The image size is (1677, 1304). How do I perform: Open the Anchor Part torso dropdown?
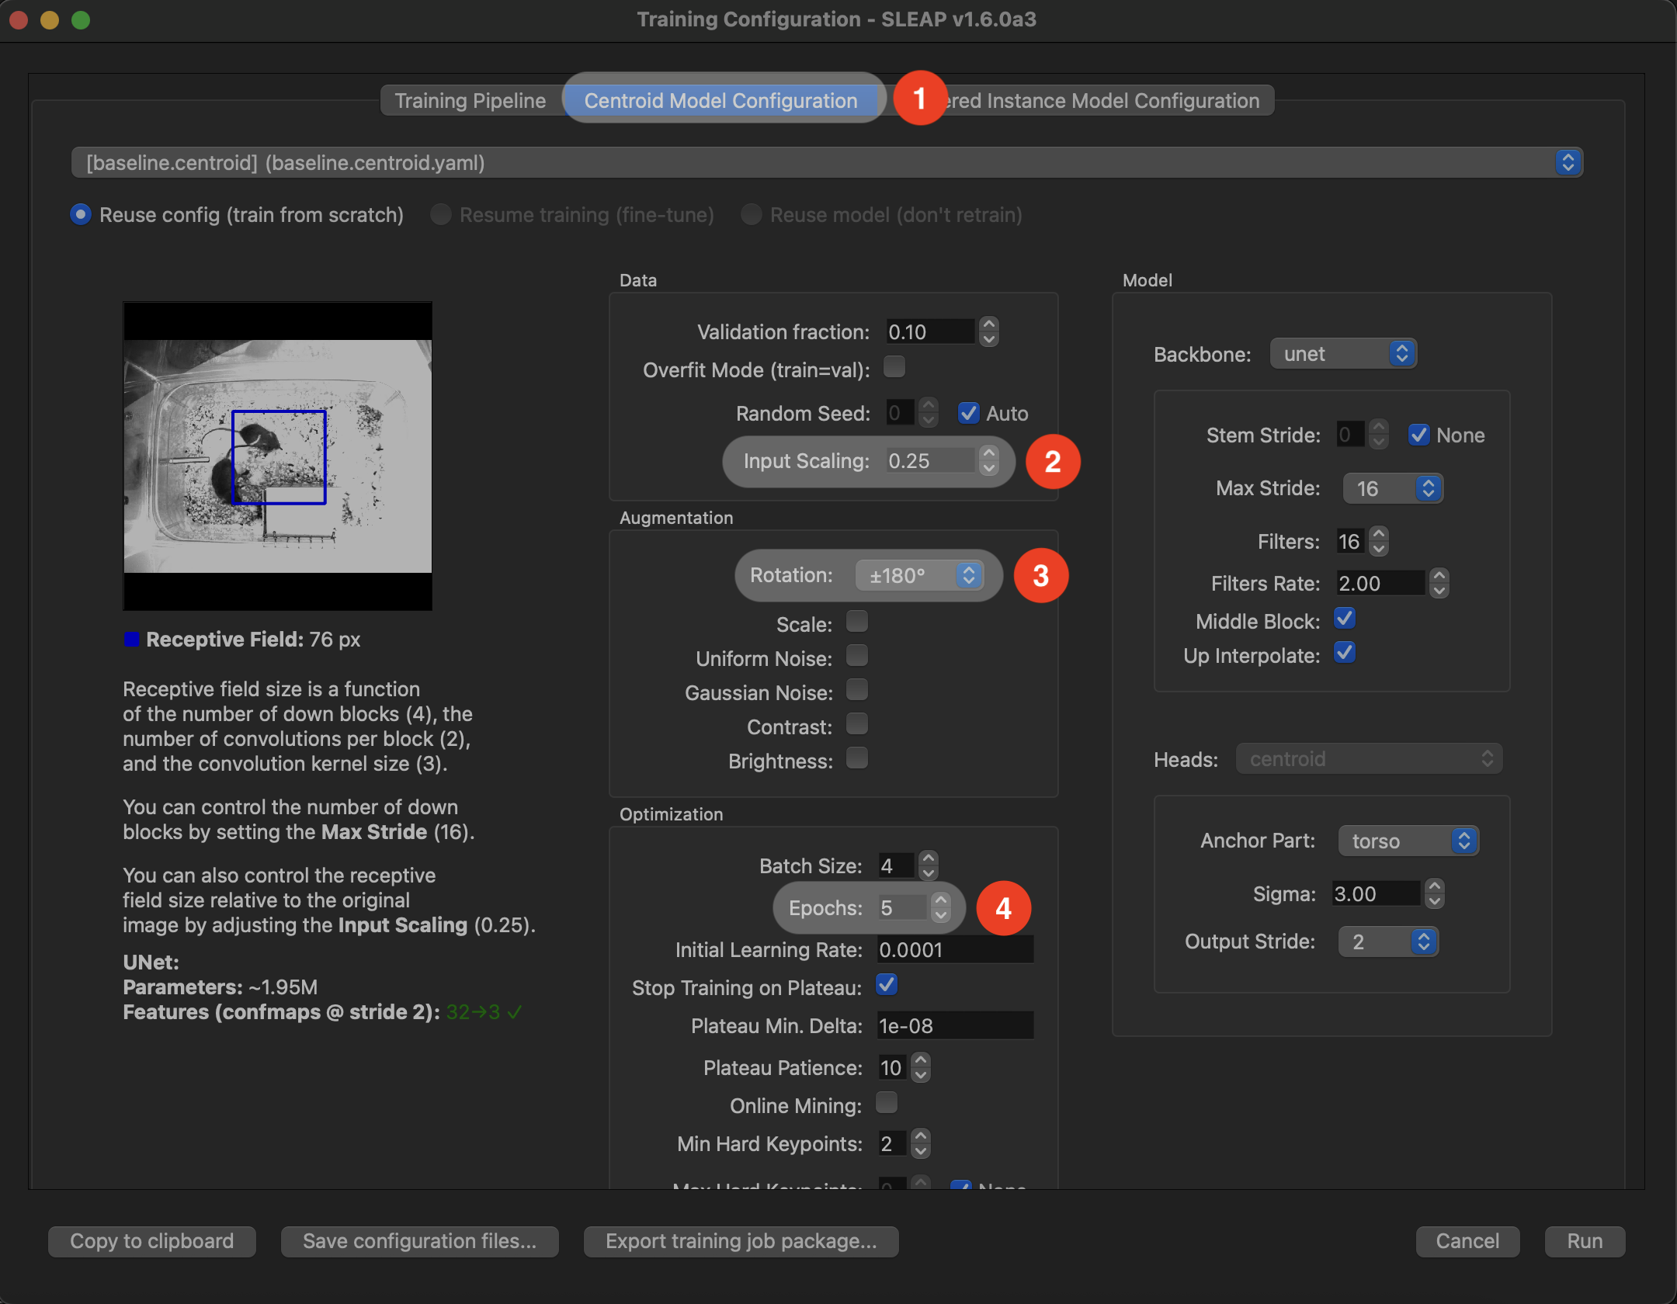click(x=1408, y=841)
